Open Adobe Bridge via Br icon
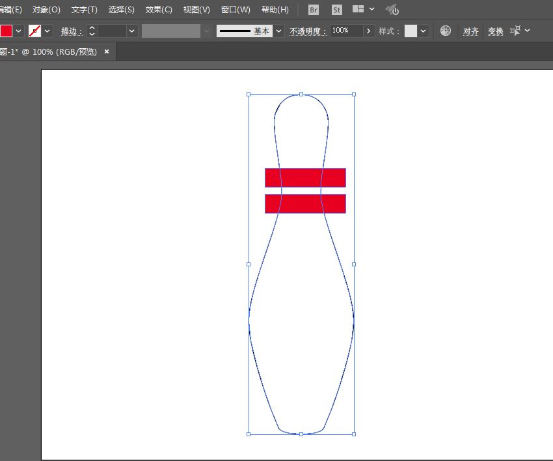Image resolution: width=553 pixels, height=461 pixels. 314,10
